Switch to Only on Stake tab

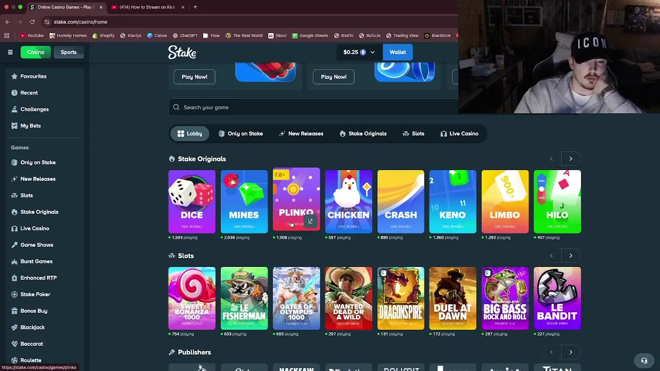240,133
